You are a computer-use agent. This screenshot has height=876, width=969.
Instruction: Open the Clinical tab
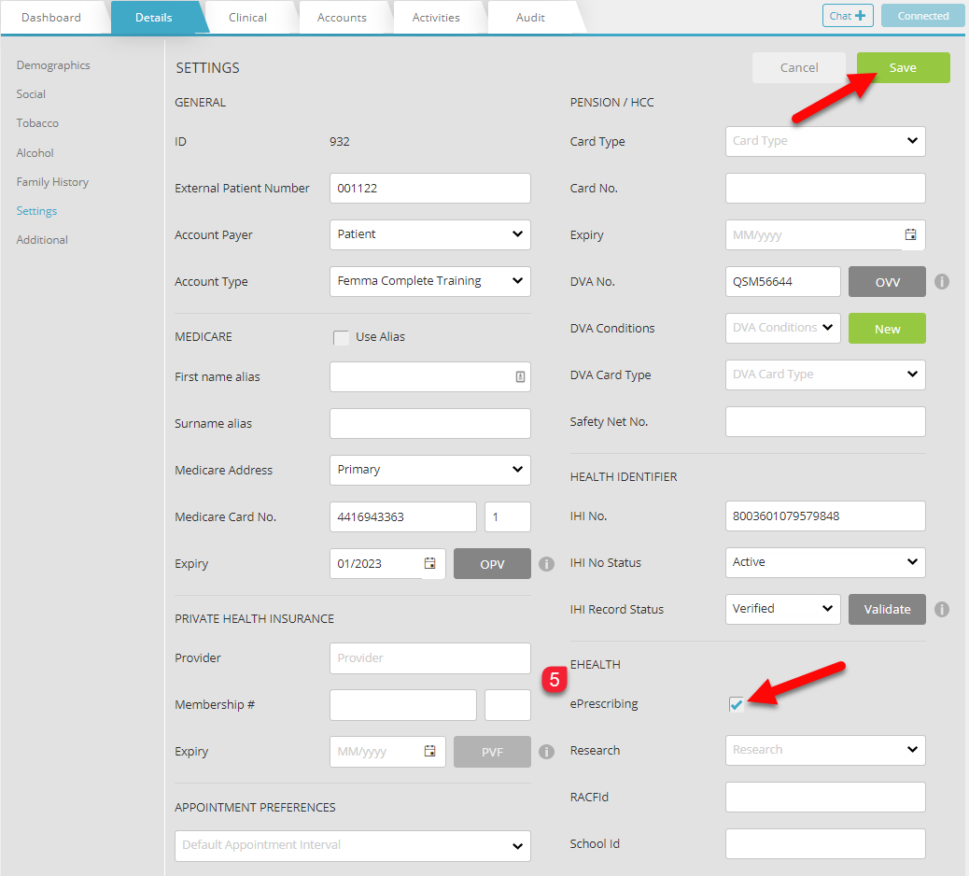click(x=247, y=18)
